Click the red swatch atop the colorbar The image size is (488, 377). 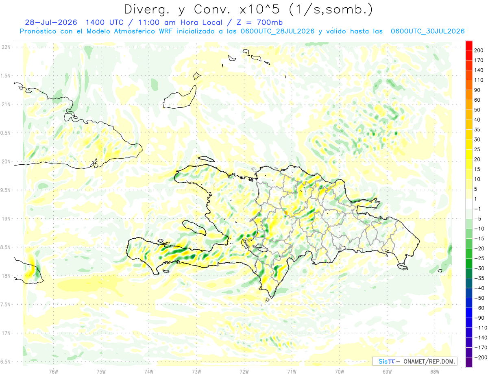(x=469, y=46)
